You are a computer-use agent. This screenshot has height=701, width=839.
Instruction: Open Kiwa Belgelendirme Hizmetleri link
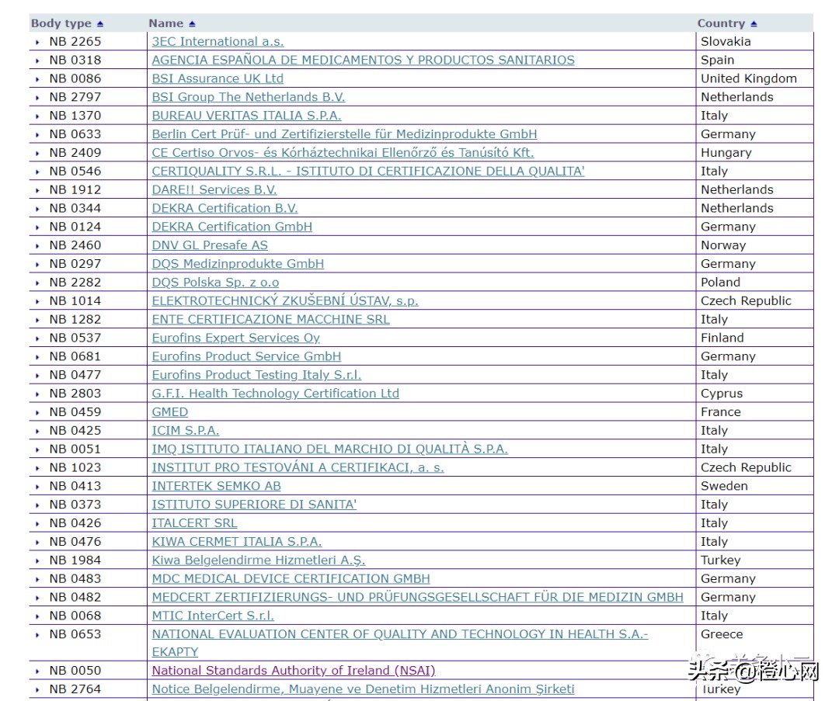point(259,560)
